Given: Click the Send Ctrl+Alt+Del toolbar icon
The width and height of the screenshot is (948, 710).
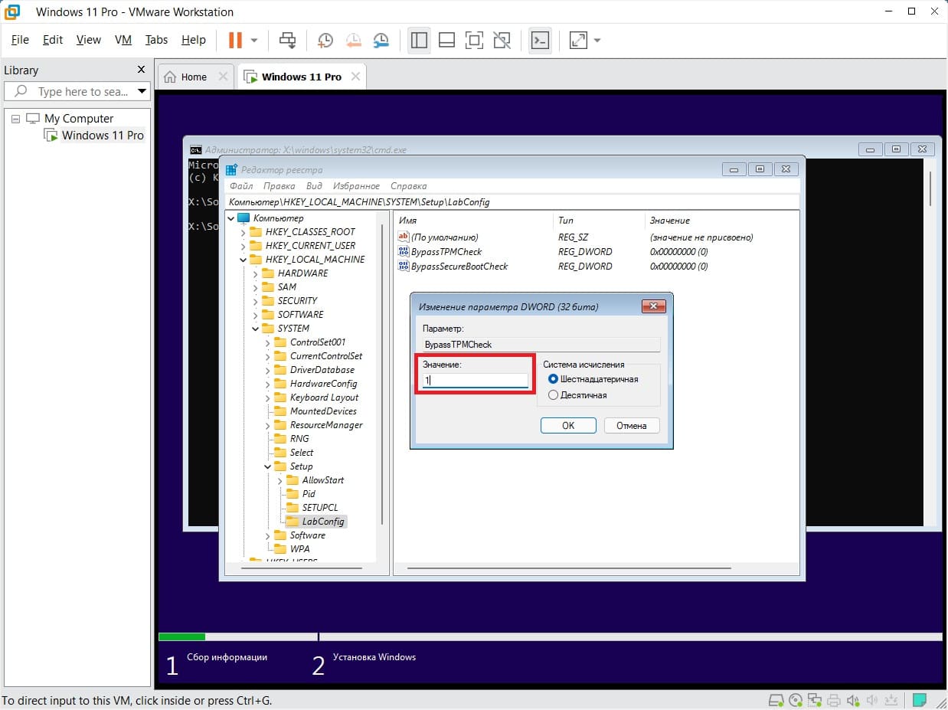Looking at the screenshot, I should tap(287, 40).
